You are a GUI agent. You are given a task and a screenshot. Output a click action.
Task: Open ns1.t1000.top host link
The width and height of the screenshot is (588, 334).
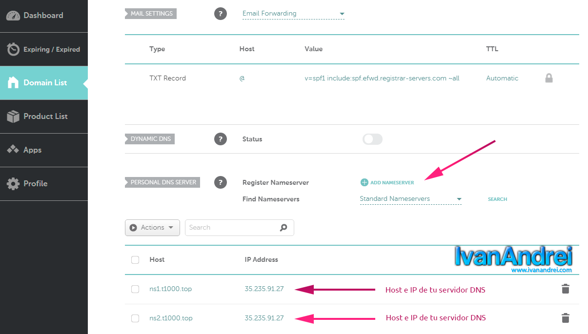tap(170, 289)
